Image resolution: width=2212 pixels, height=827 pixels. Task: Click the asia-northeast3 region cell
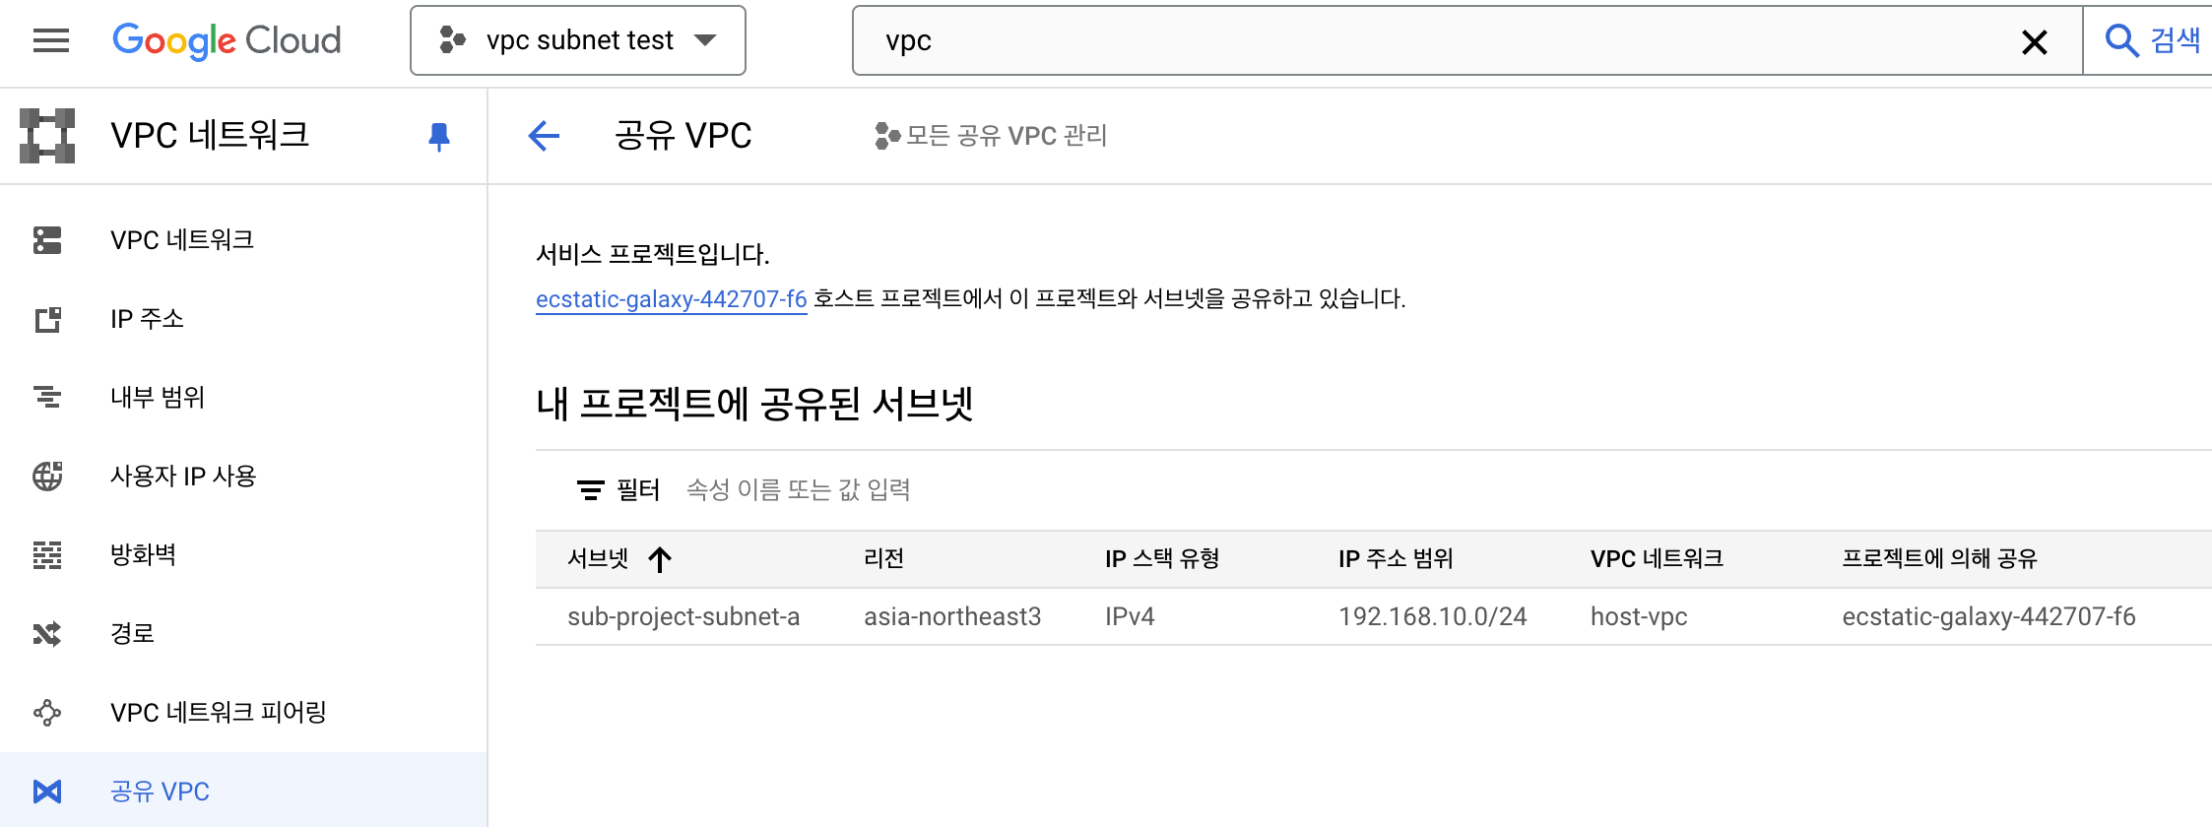(x=952, y=617)
